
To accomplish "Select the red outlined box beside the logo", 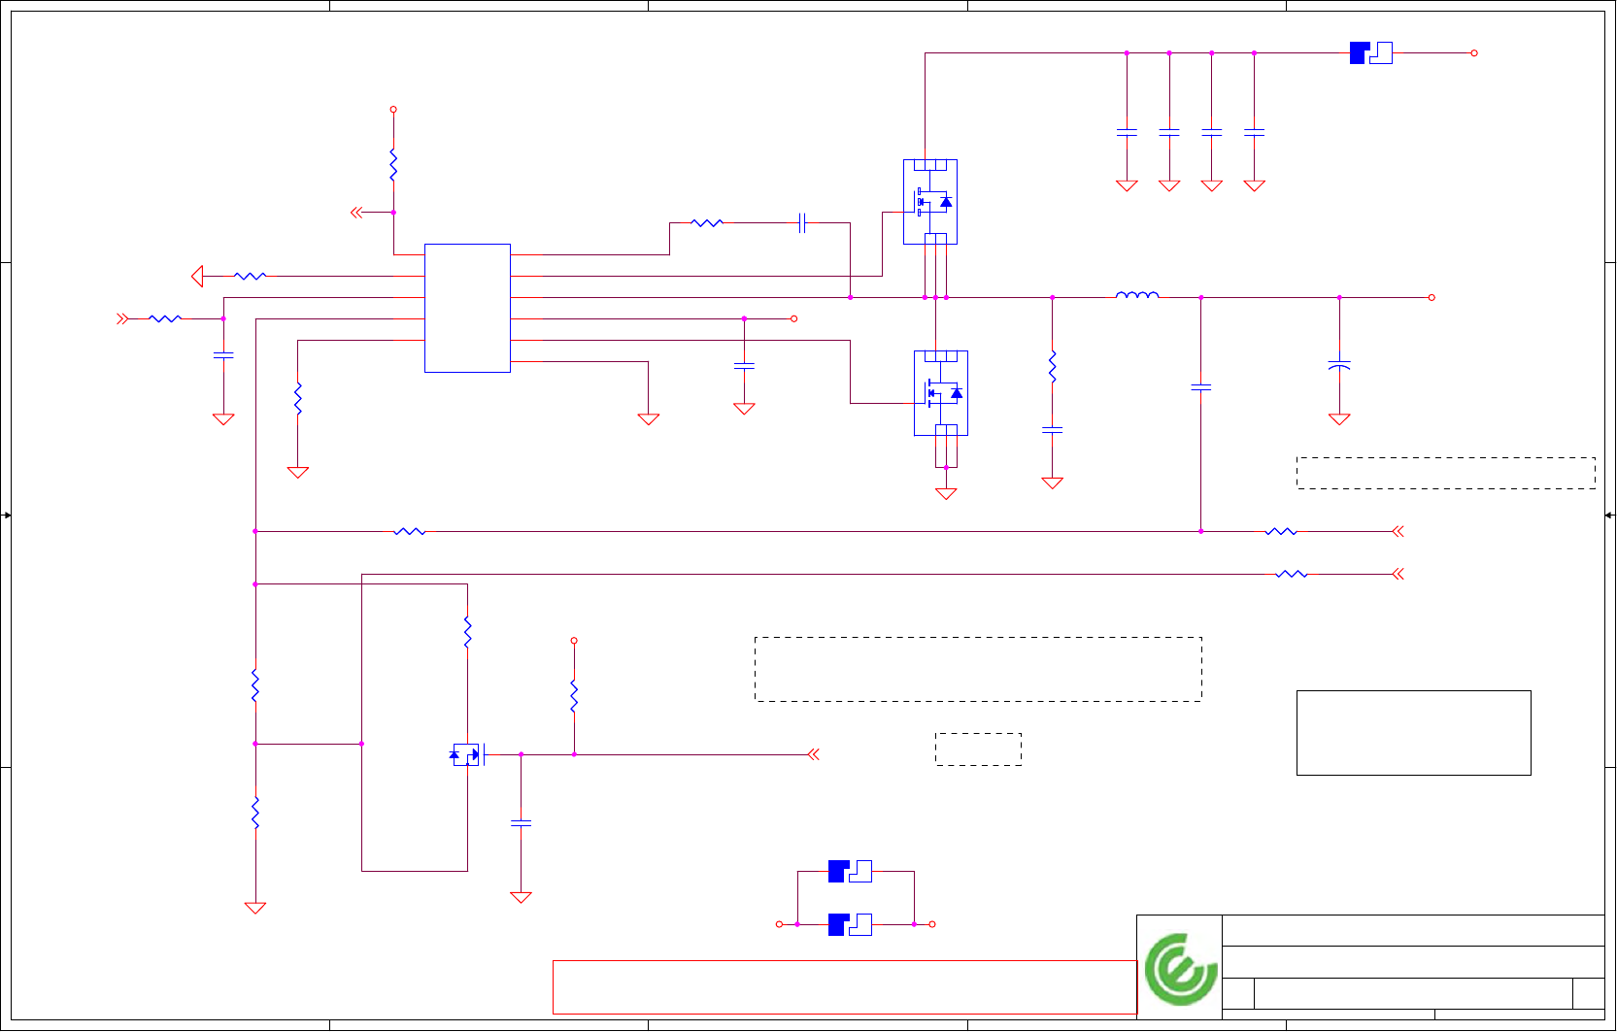I will 845,987.
